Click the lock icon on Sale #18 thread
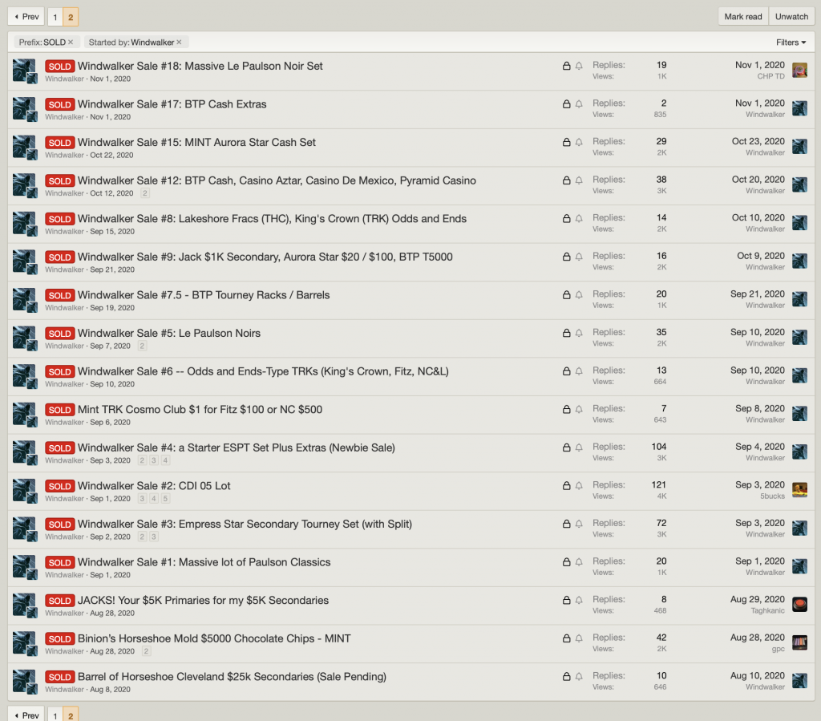This screenshot has width=821, height=721. tap(567, 66)
